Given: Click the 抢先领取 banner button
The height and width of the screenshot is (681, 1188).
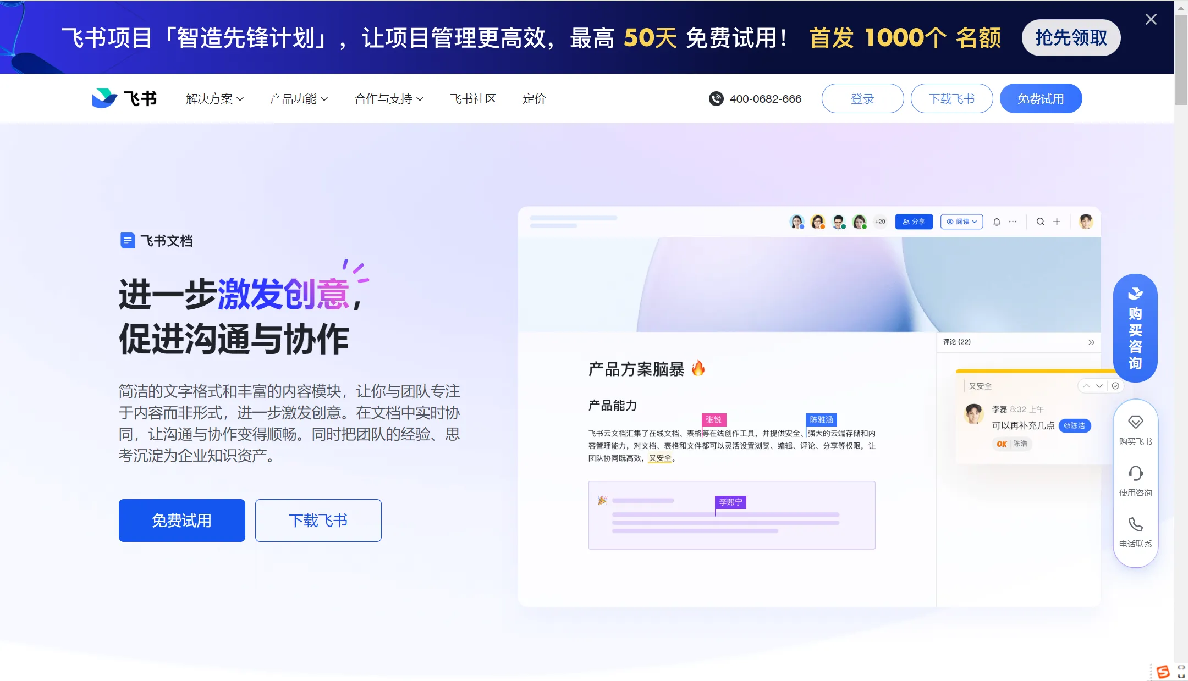Looking at the screenshot, I should click(x=1071, y=38).
